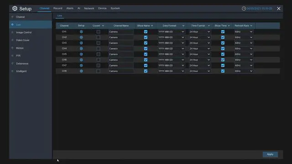
Task: Open CH8 setup gear icon
Action: (81, 71)
